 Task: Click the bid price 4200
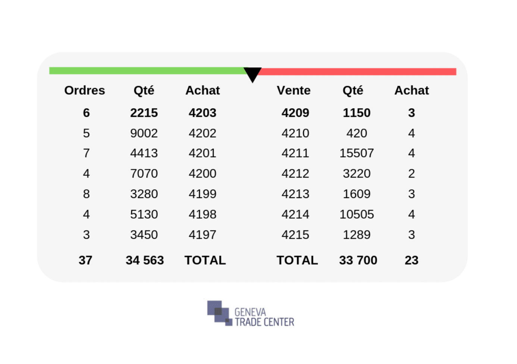pos(203,173)
